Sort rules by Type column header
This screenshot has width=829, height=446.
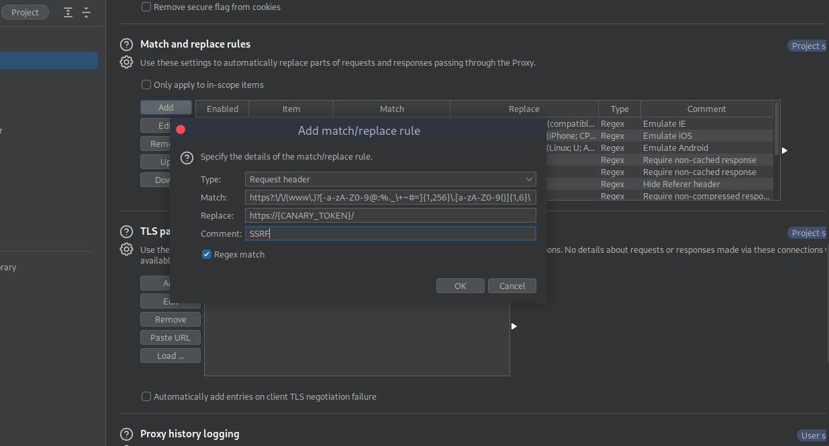pyautogui.click(x=620, y=109)
